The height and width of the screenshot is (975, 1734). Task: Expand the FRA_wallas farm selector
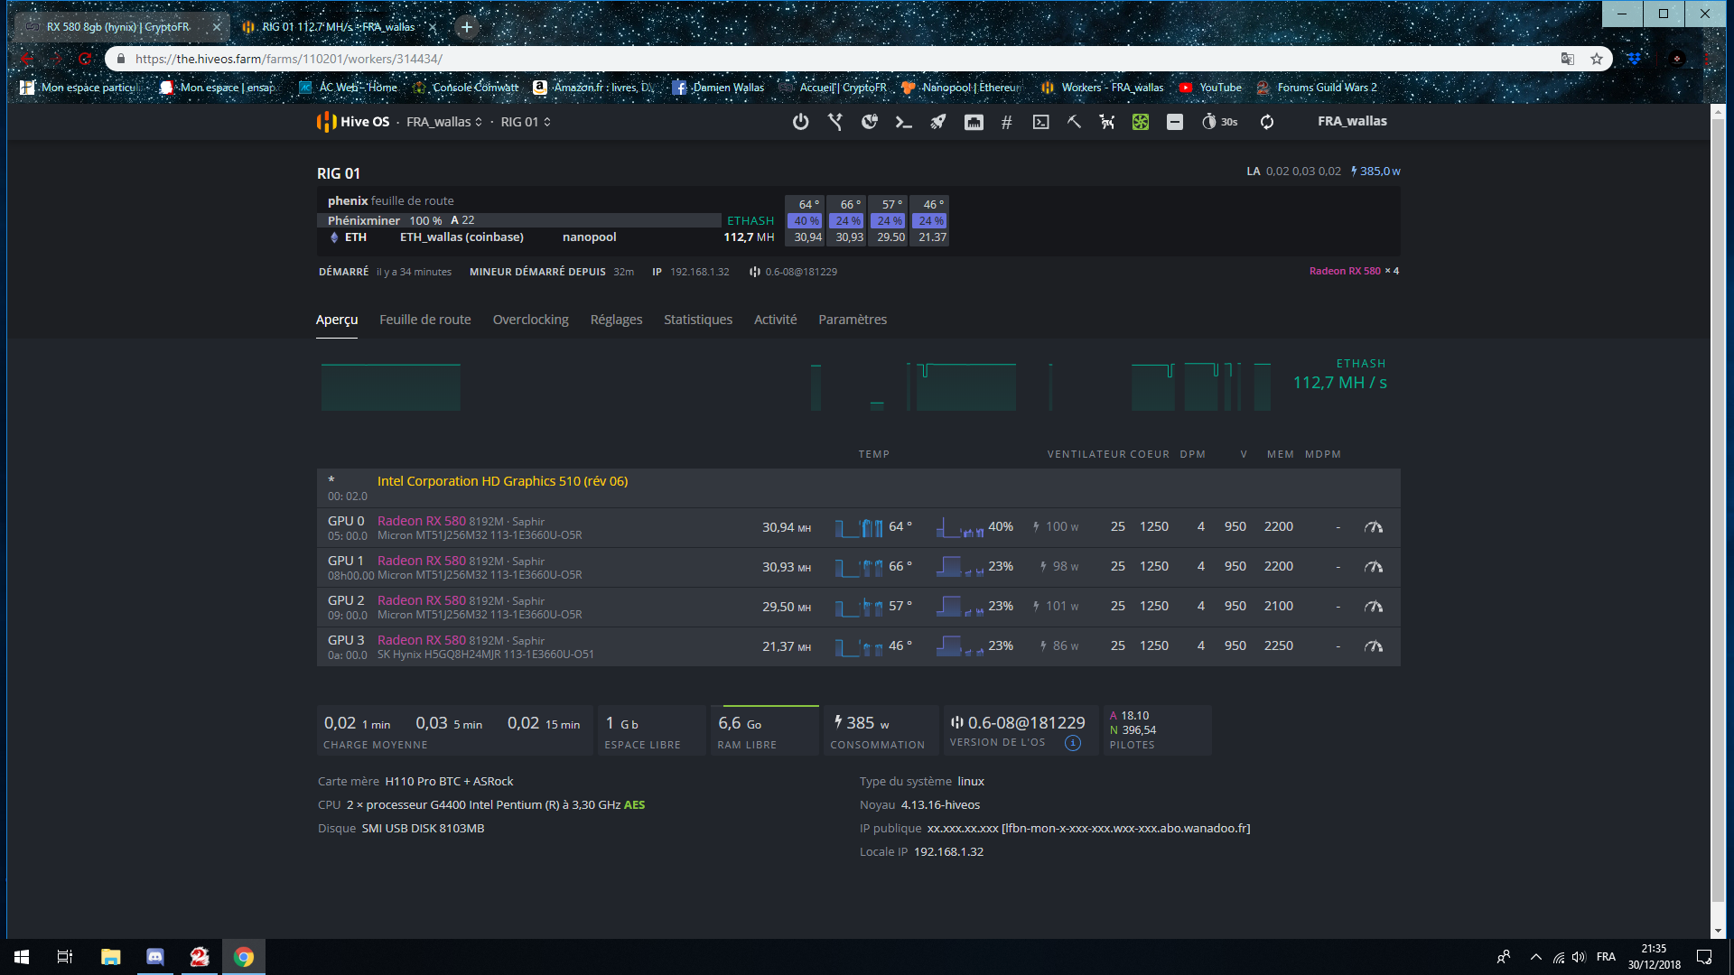point(443,122)
